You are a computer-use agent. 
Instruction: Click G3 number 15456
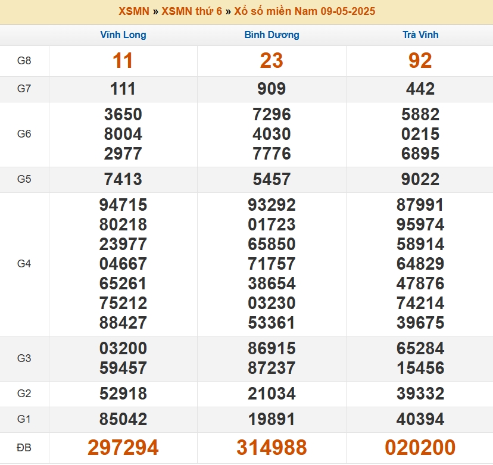420,368
